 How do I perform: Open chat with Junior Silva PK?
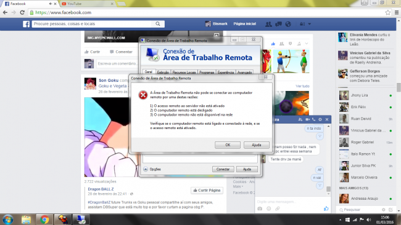pyautogui.click(x=366, y=165)
